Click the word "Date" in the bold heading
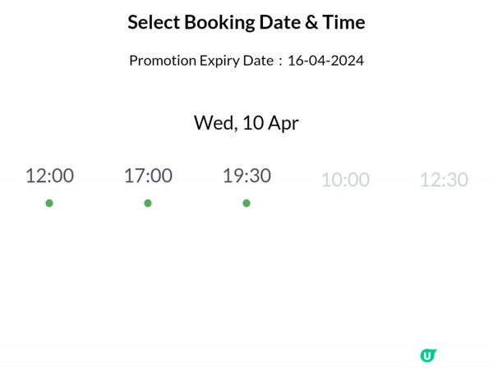The width and height of the screenshot is (493, 369). pos(280,22)
